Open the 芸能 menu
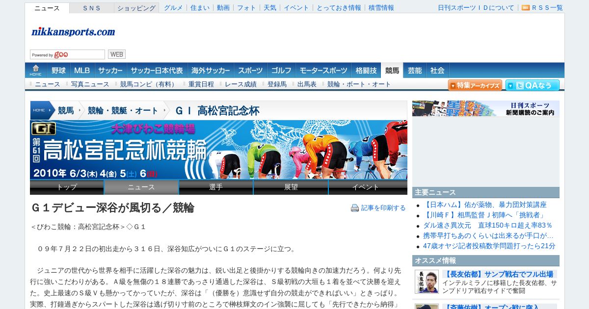This screenshot has height=309, width=589. coord(415,70)
